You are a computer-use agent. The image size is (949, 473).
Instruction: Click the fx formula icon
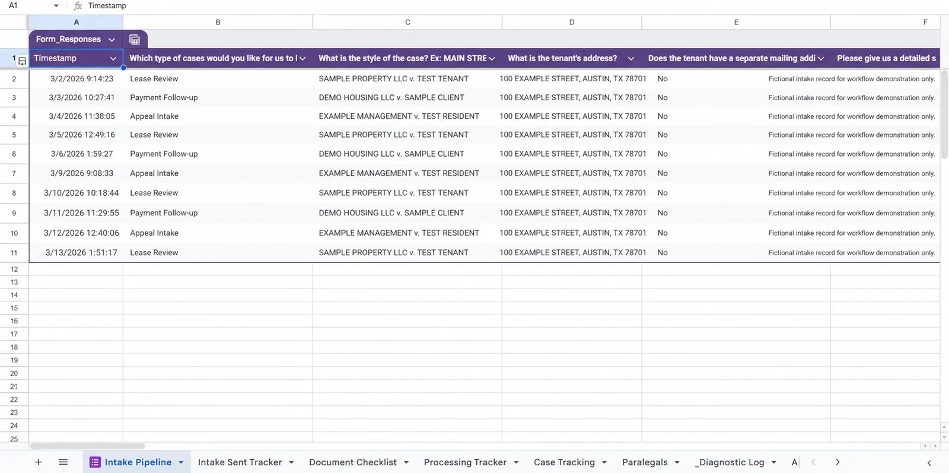point(78,6)
